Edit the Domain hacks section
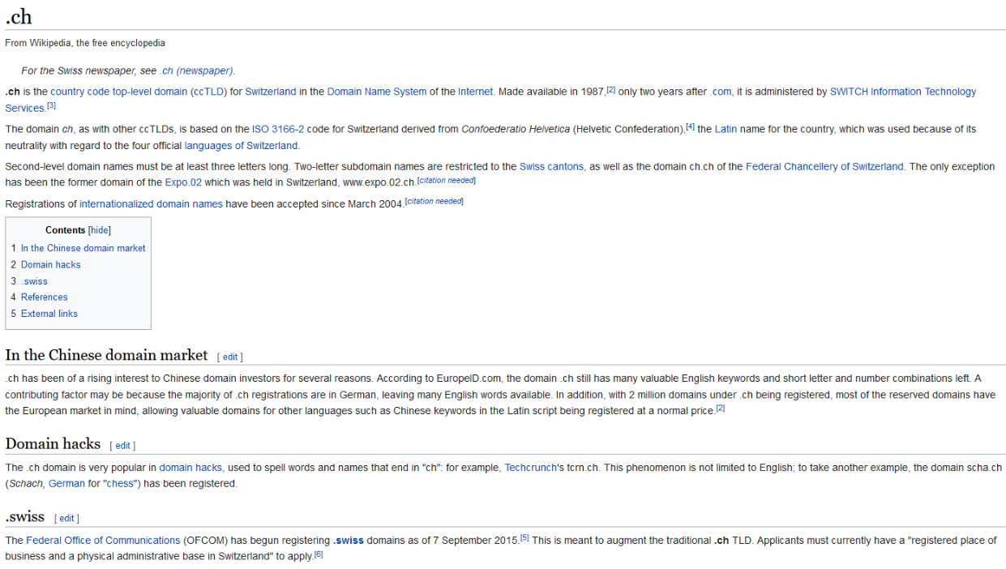Screen dimensions: 1006x569 [123, 446]
